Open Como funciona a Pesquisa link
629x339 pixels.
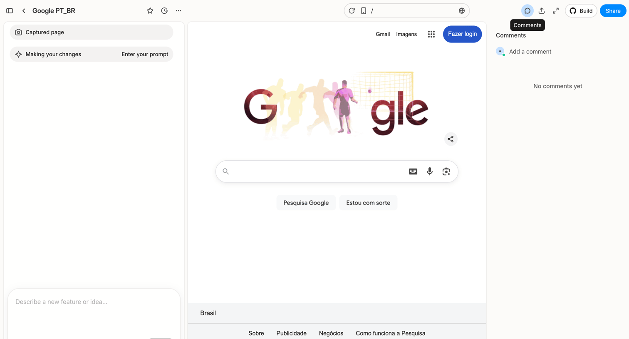[391, 333]
